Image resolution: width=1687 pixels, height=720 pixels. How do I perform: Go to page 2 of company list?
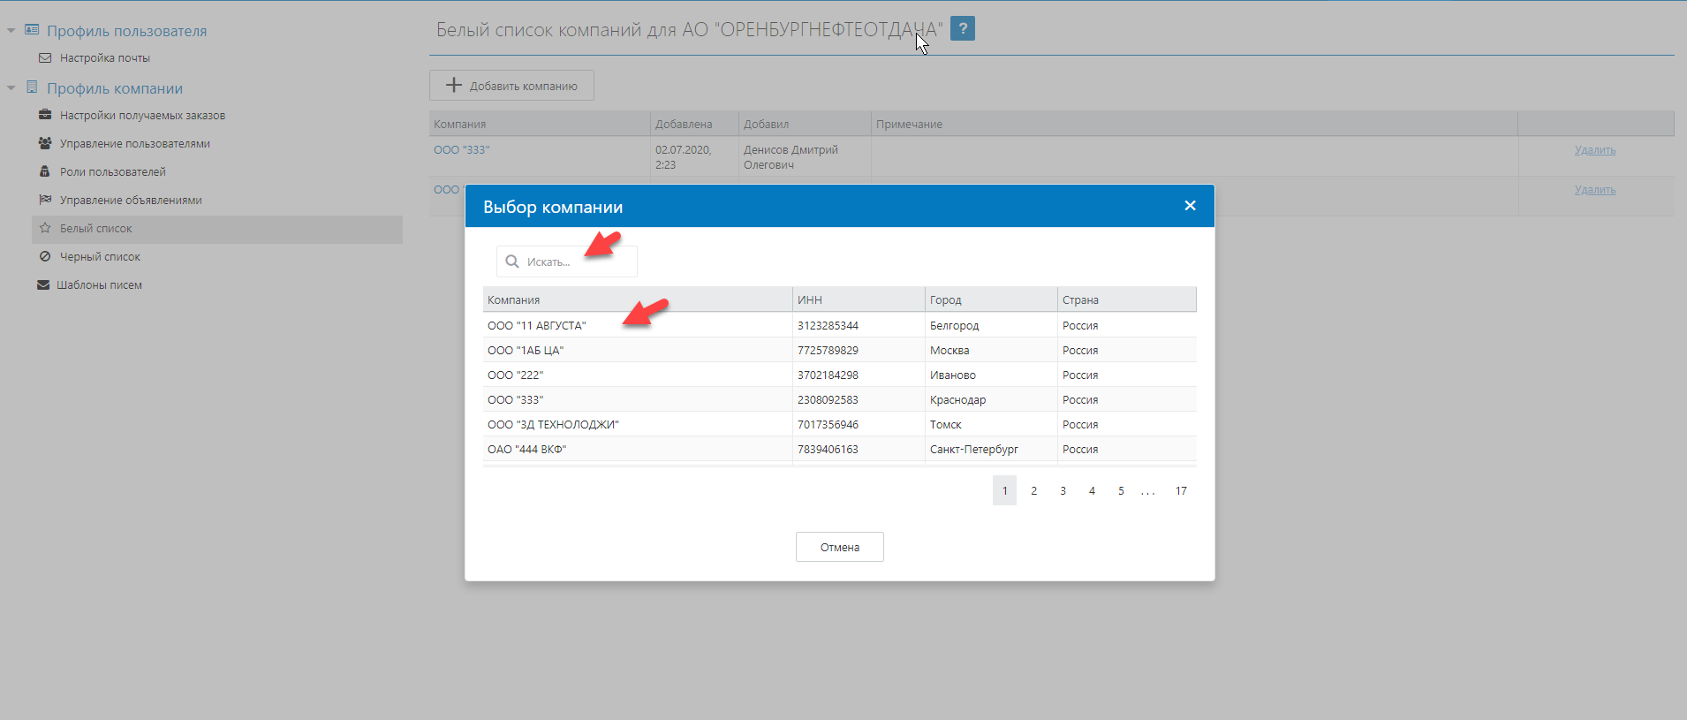click(x=1033, y=491)
